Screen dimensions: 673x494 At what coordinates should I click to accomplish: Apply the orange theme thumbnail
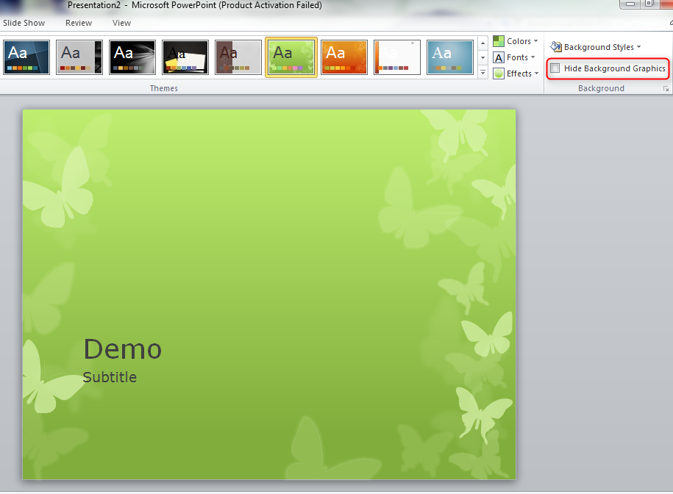(344, 57)
